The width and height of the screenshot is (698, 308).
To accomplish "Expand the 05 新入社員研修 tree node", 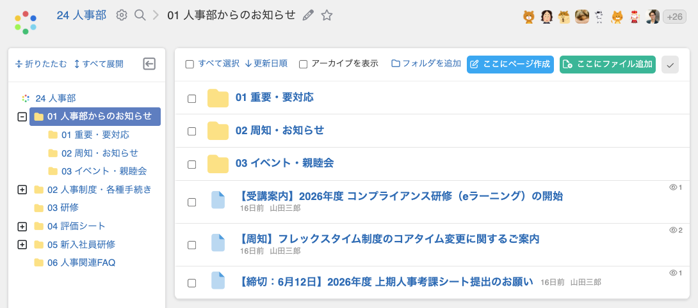I will pyautogui.click(x=21, y=245).
